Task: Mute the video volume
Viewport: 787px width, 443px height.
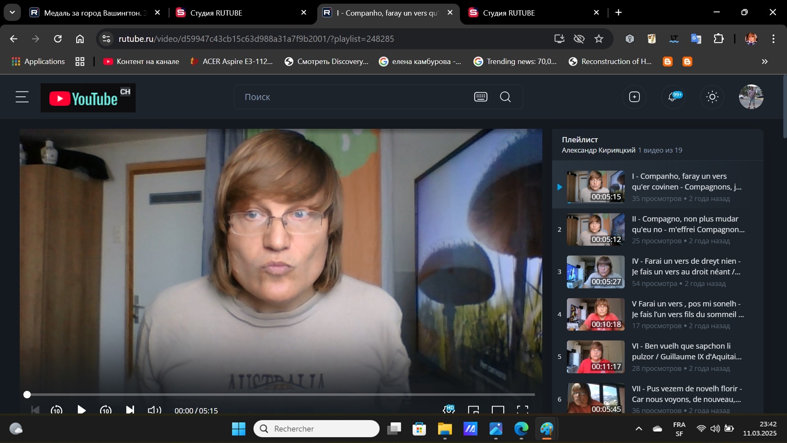Action: pos(154,410)
